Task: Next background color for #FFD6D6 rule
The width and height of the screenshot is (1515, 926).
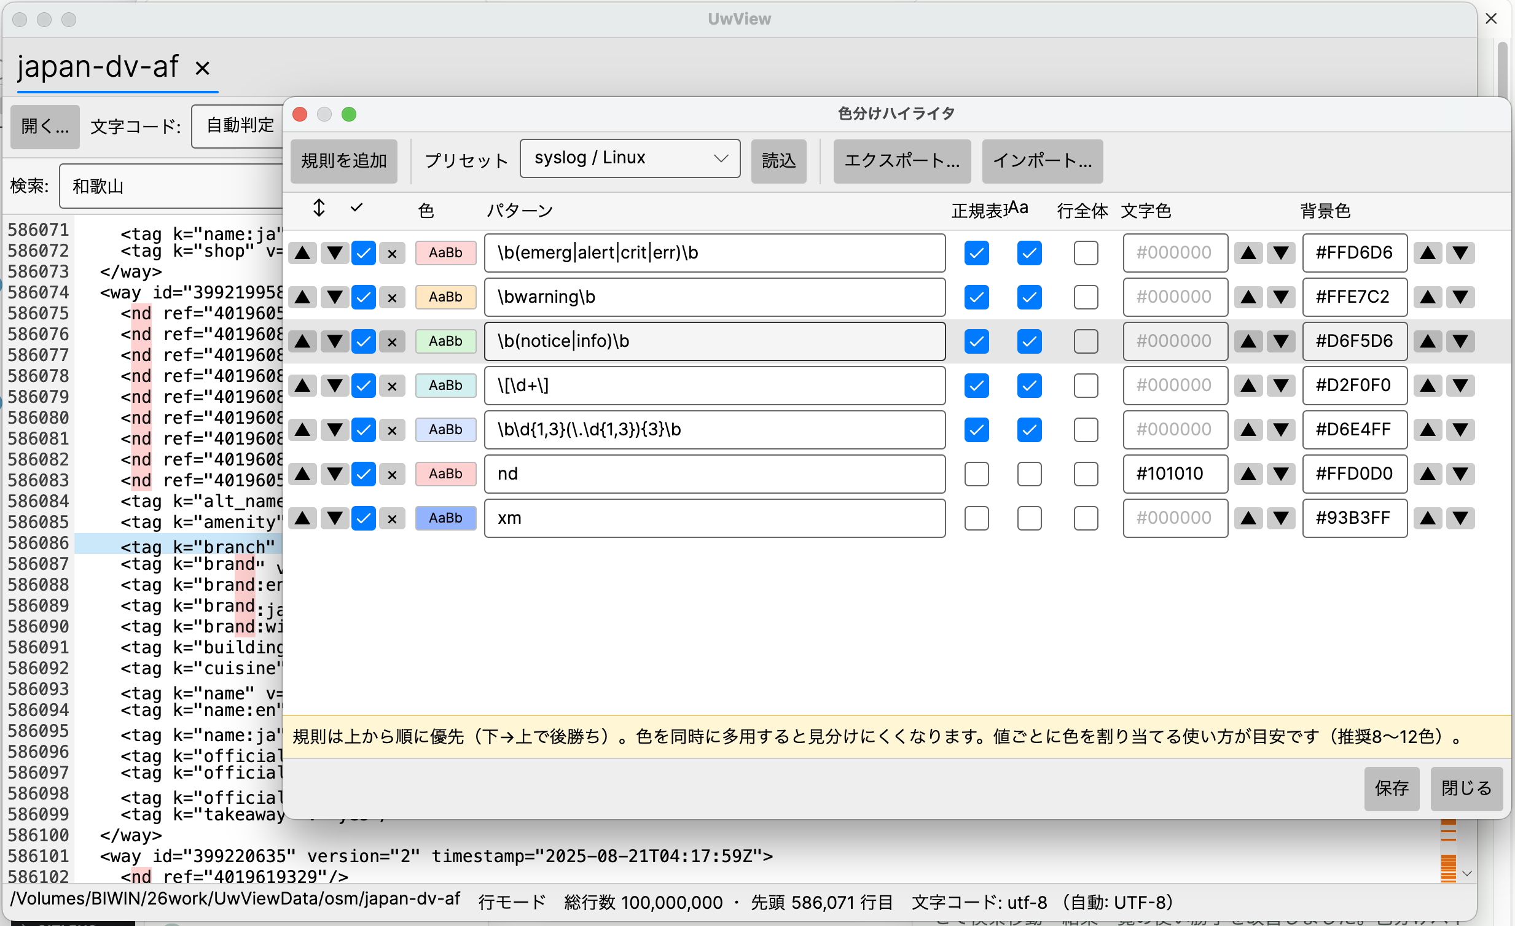Action: (x=1460, y=253)
